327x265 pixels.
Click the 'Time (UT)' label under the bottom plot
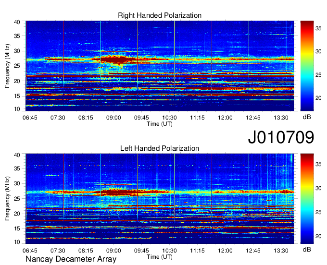point(160,257)
